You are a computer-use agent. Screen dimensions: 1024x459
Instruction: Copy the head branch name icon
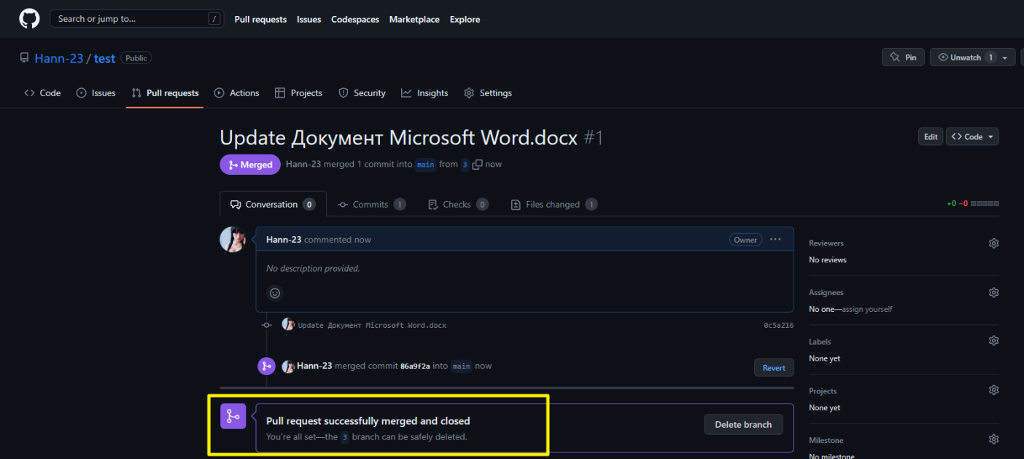click(477, 165)
